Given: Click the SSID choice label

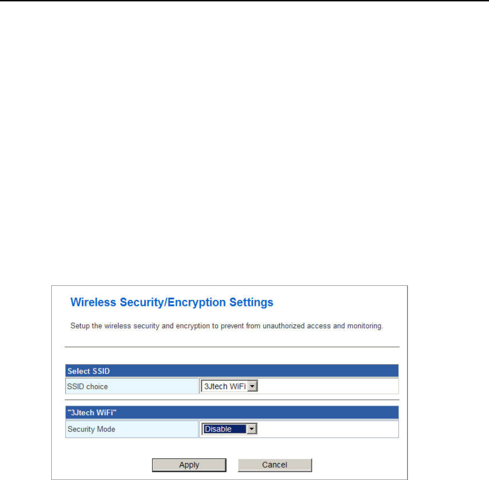Looking at the screenshot, I should pyautogui.click(x=87, y=387).
